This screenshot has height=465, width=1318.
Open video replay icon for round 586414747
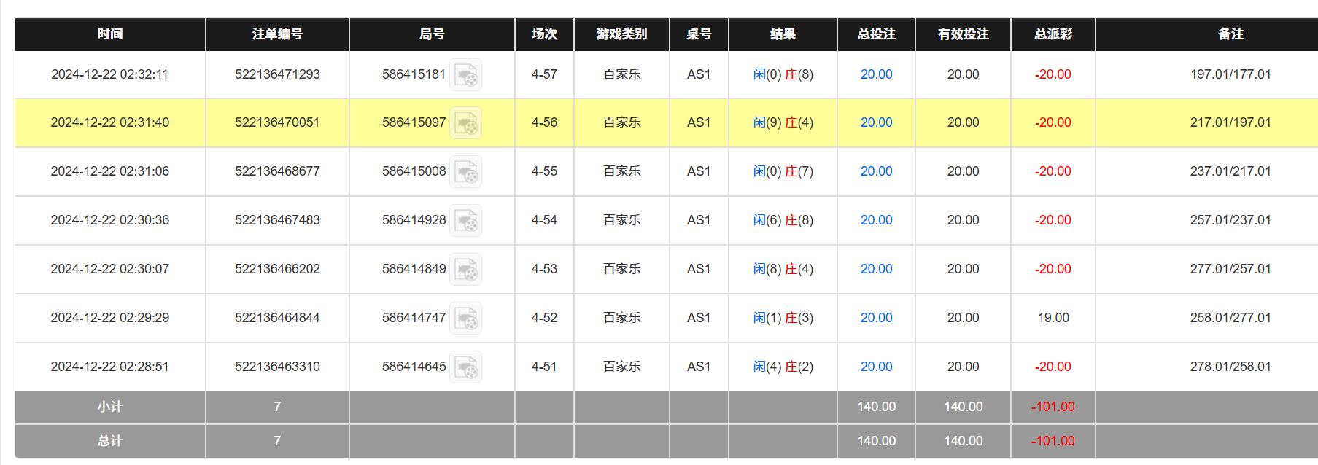(465, 319)
